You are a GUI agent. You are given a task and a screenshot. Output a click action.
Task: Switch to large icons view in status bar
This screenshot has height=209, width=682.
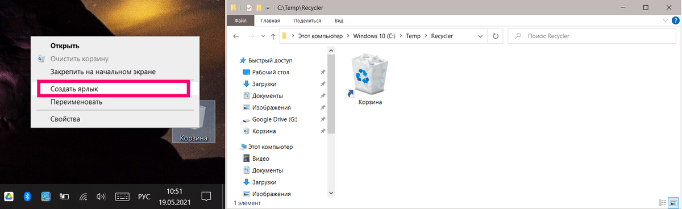click(x=674, y=203)
